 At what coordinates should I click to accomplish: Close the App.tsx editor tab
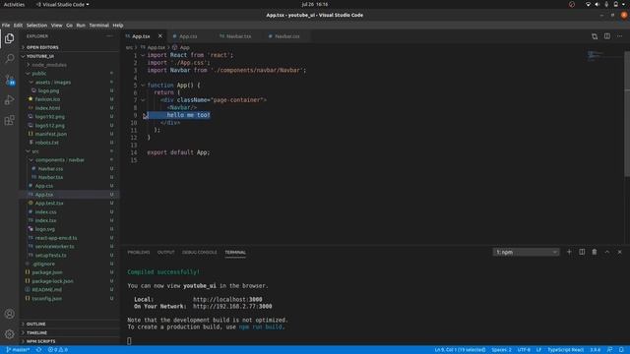tap(160, 36)
